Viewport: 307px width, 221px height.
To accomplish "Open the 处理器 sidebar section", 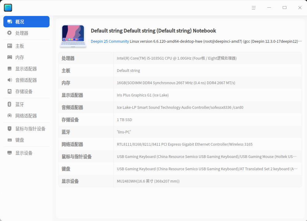I will pos(26,33).
